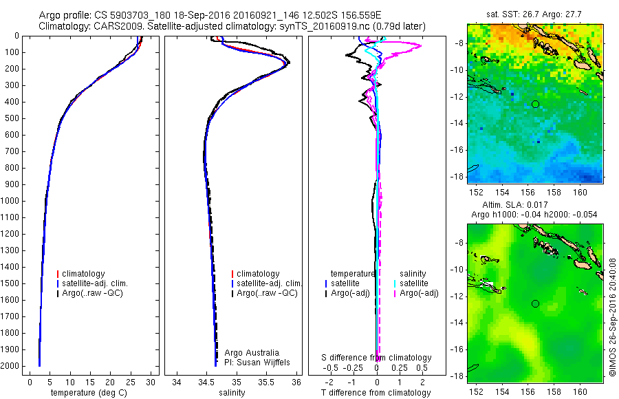
Task: Click the salinity axis tick '36'
Action: click(296, 382)
